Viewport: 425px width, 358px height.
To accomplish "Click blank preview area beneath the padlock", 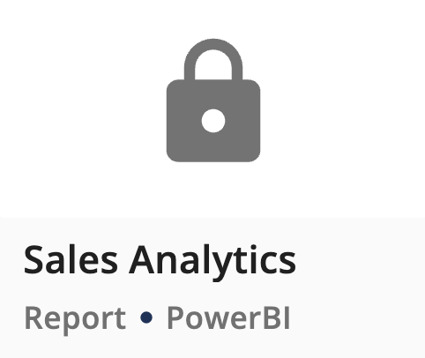I will pos(213,190).
